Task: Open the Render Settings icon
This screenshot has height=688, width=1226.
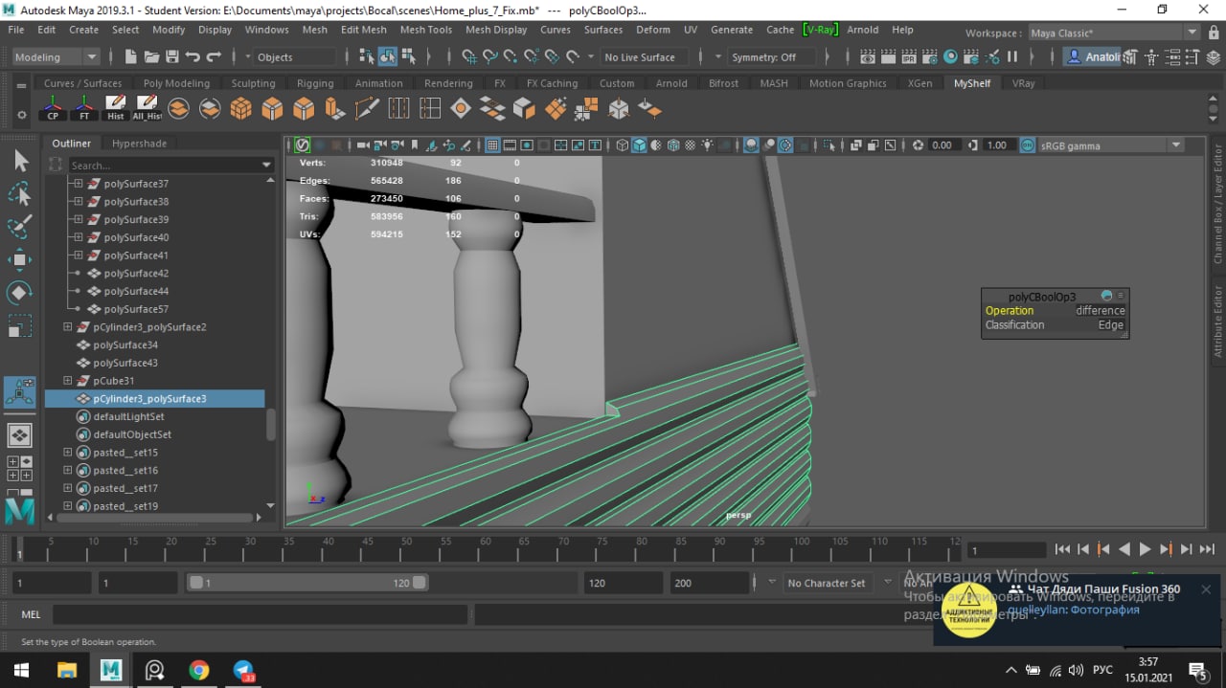Action: (929, 57)
